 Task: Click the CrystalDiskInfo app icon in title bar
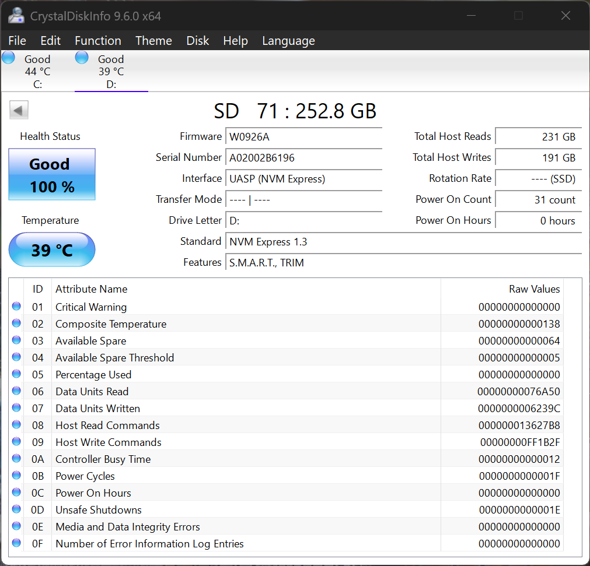pos(16,16)
